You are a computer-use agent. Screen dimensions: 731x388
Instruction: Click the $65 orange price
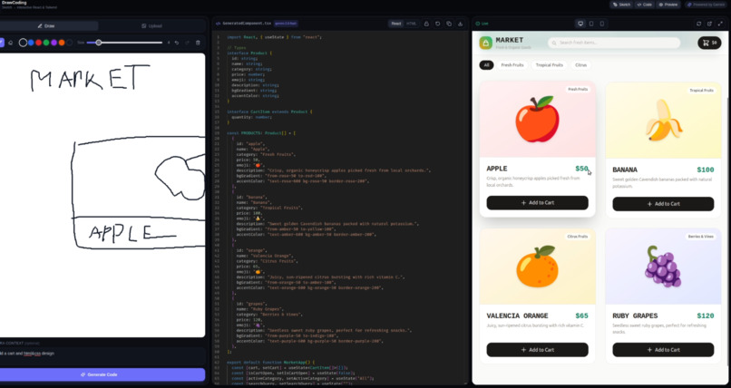[581, 315]
